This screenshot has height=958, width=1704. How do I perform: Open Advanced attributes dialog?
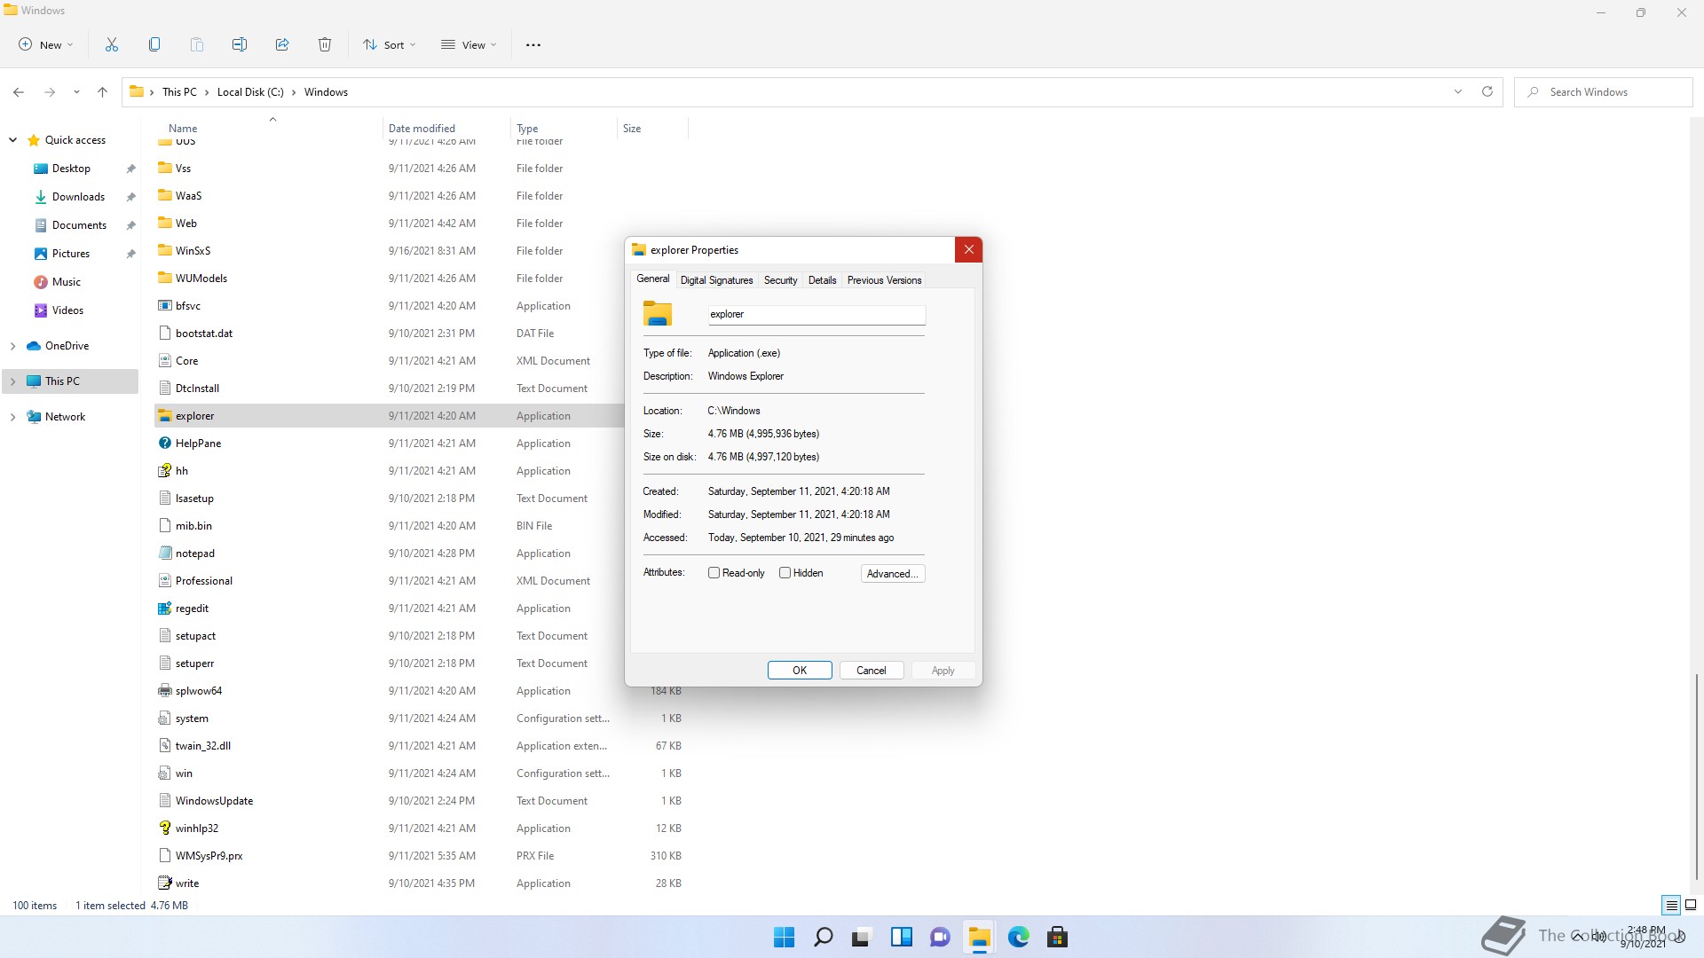[x=892, y=573]
